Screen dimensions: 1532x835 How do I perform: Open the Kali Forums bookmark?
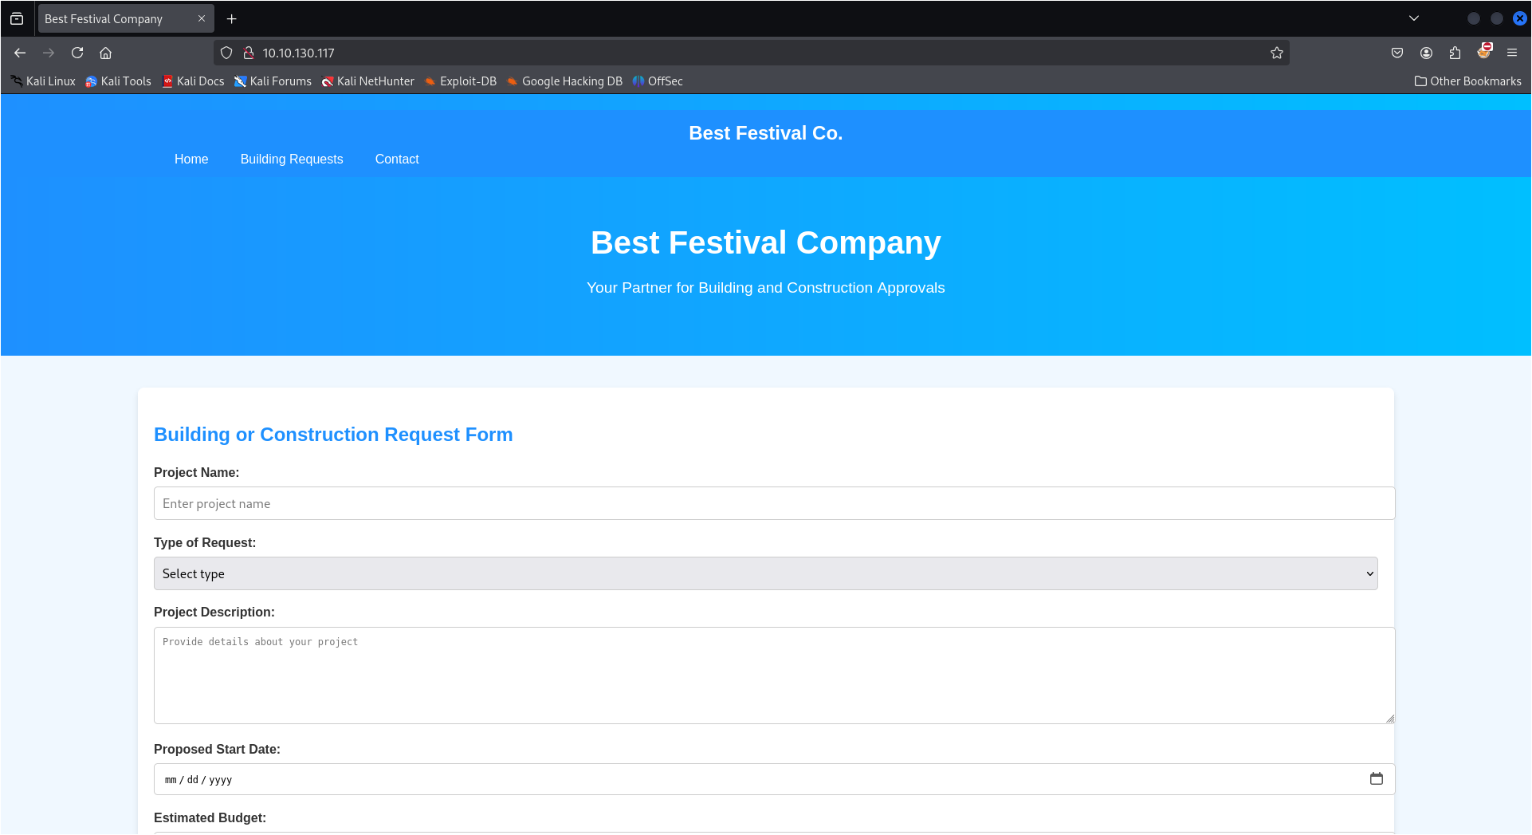(273, 81)
